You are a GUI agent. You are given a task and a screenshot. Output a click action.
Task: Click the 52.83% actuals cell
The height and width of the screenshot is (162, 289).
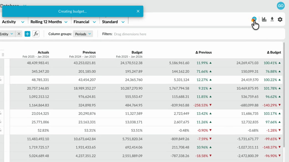click(x=43, y=130)
